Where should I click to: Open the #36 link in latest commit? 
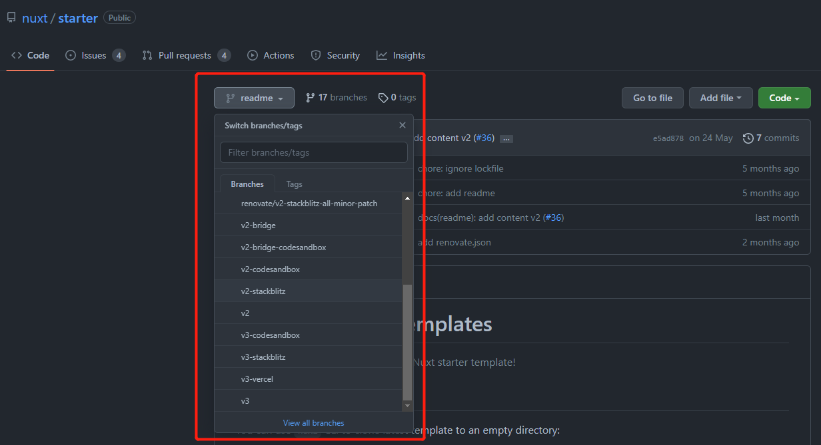click(x=484, y=138)
